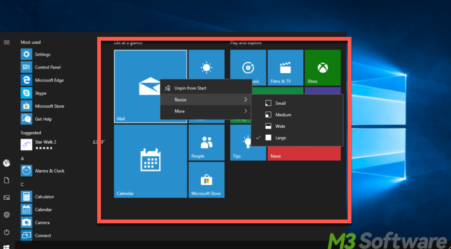Launch Skype from the app list
451x249 pixels.
[x=34, y=93]
